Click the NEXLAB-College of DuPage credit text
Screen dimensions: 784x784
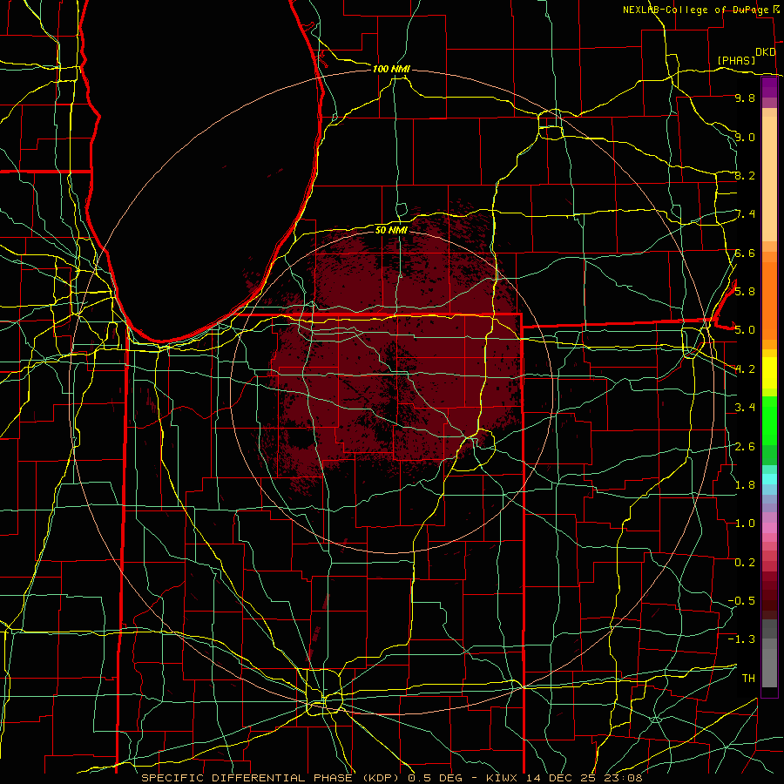(x=696, y=10)
